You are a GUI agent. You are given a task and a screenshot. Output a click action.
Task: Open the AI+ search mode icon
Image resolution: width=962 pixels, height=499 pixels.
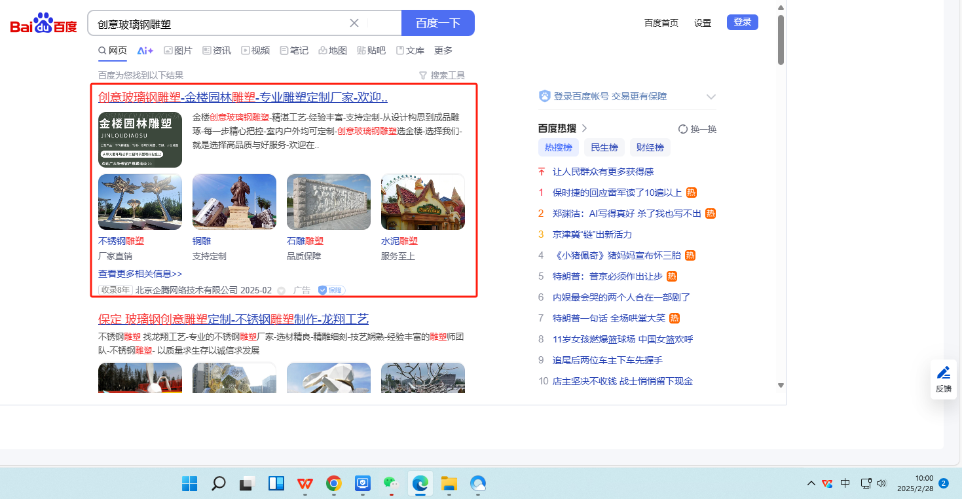(x=145, y=50)
